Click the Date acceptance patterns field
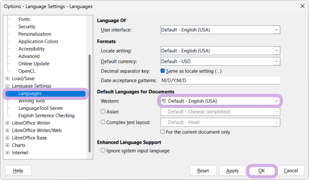The height and width of the screenshot is (180, 309). pyautogui.click(x=220, y=81)
